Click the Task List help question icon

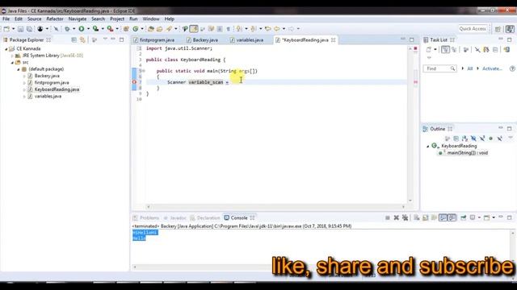tap(512, 68)
